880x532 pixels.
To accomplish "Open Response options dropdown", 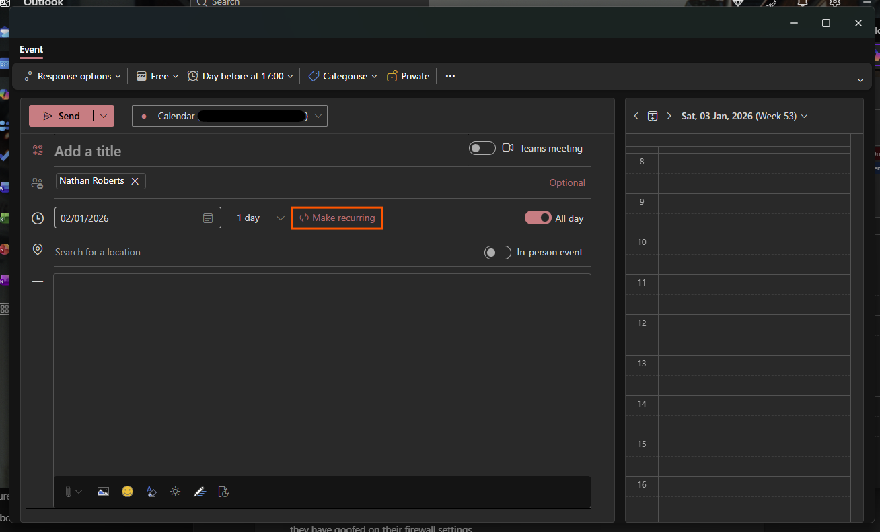I will (x=72, y=76).
